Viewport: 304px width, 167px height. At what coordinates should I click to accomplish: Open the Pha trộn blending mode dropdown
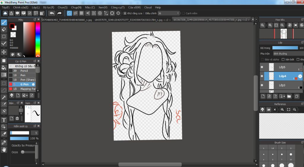(x=288, y=53)
